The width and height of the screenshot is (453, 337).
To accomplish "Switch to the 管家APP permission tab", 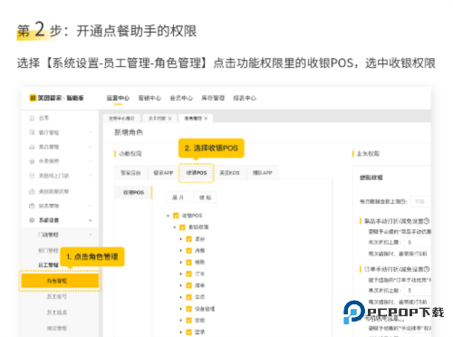I will tap(163, 173).
